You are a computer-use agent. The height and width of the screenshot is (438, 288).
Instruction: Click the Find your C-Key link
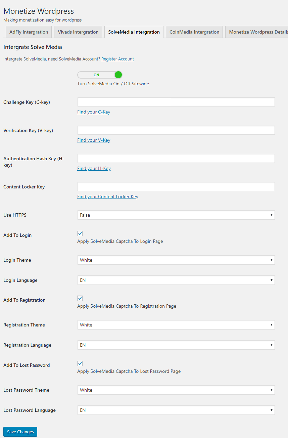[94, 112]
